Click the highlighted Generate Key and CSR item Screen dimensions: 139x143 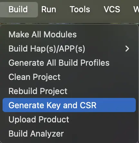pos(69,105)
